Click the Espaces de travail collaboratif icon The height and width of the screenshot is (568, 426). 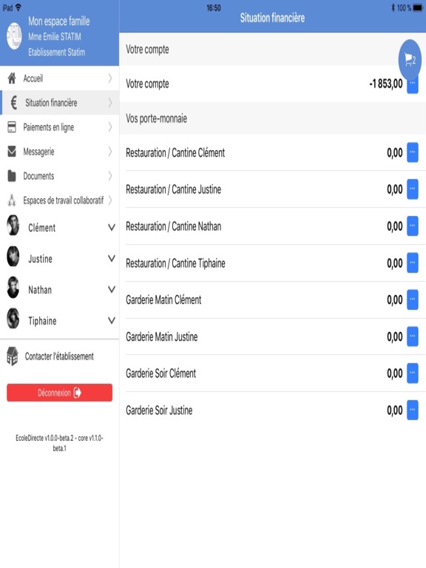point(12,200)
